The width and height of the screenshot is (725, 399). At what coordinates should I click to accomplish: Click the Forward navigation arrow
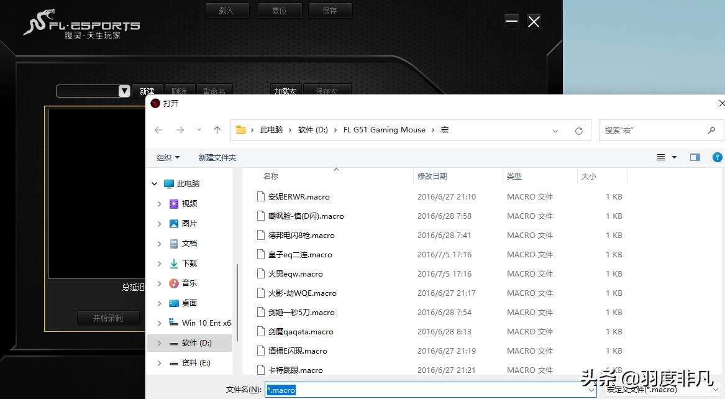pyautogui.click(x=180, y=130)
